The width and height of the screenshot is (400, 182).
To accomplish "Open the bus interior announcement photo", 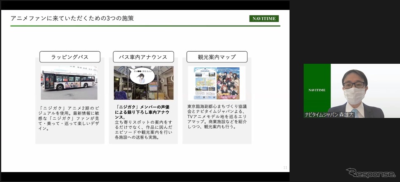I will 144,83.
